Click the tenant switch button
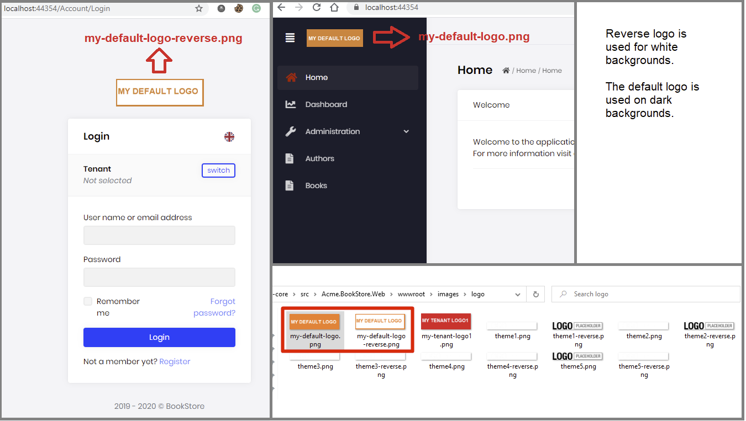The height and width of the screenshot is (421, 746). tap(218, 170)
